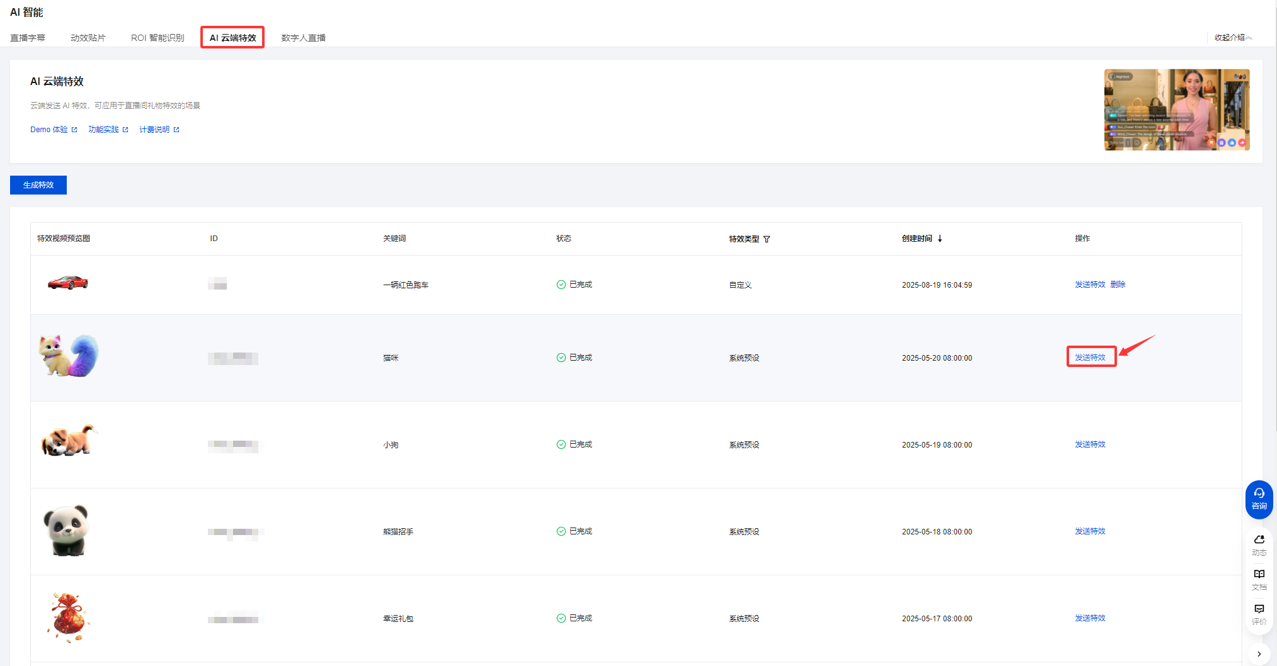Sort by 创建时间 using the arrow icon
Screen dimensions: 1277x666
coord(940,239)
